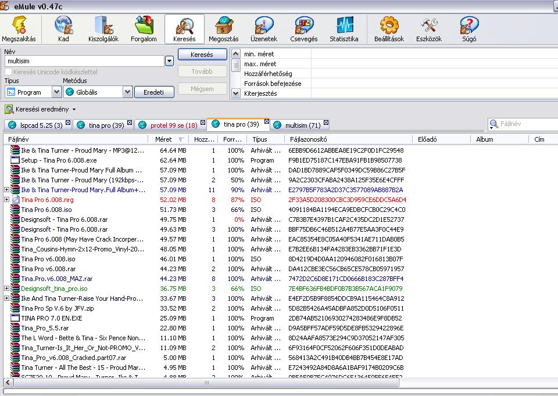558x396 pixels.
Task: Click the Hozzáférhetőség value field
Action: coord(434,74)
